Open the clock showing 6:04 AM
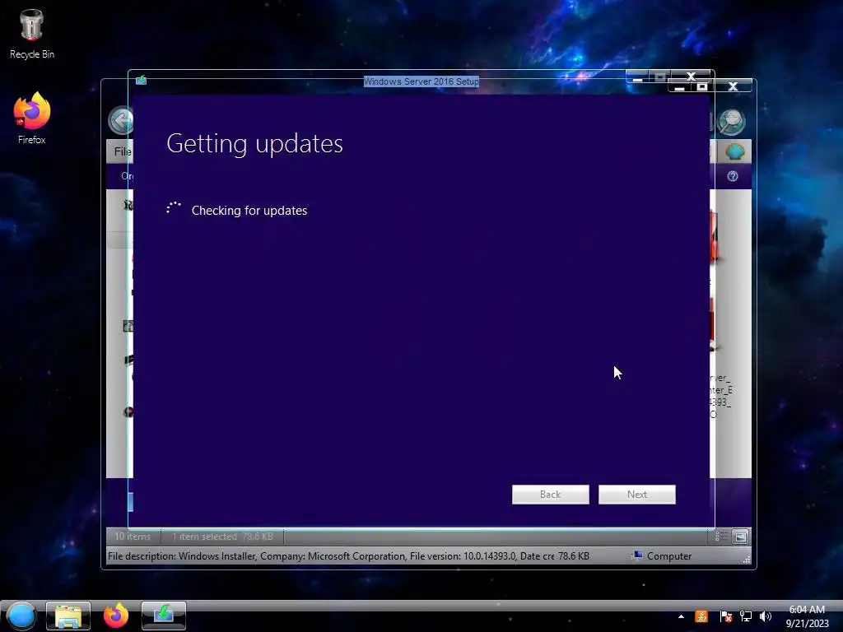This screenshot has height=632, width=843. 807,616
